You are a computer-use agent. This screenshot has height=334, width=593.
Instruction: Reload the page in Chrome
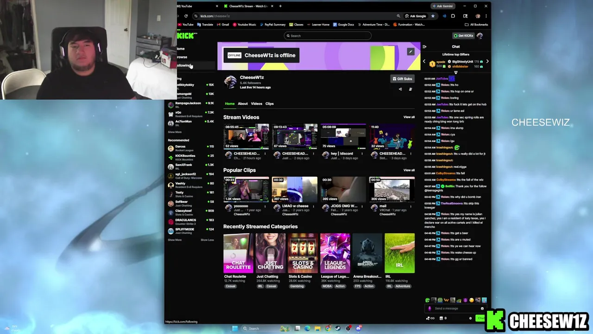click(186, 16)
